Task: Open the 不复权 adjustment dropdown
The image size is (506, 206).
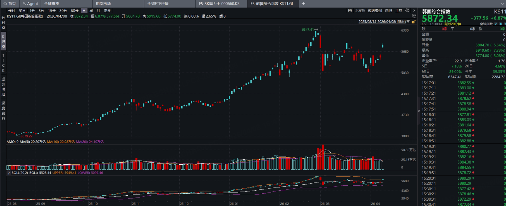Action: tap(360, 11)
